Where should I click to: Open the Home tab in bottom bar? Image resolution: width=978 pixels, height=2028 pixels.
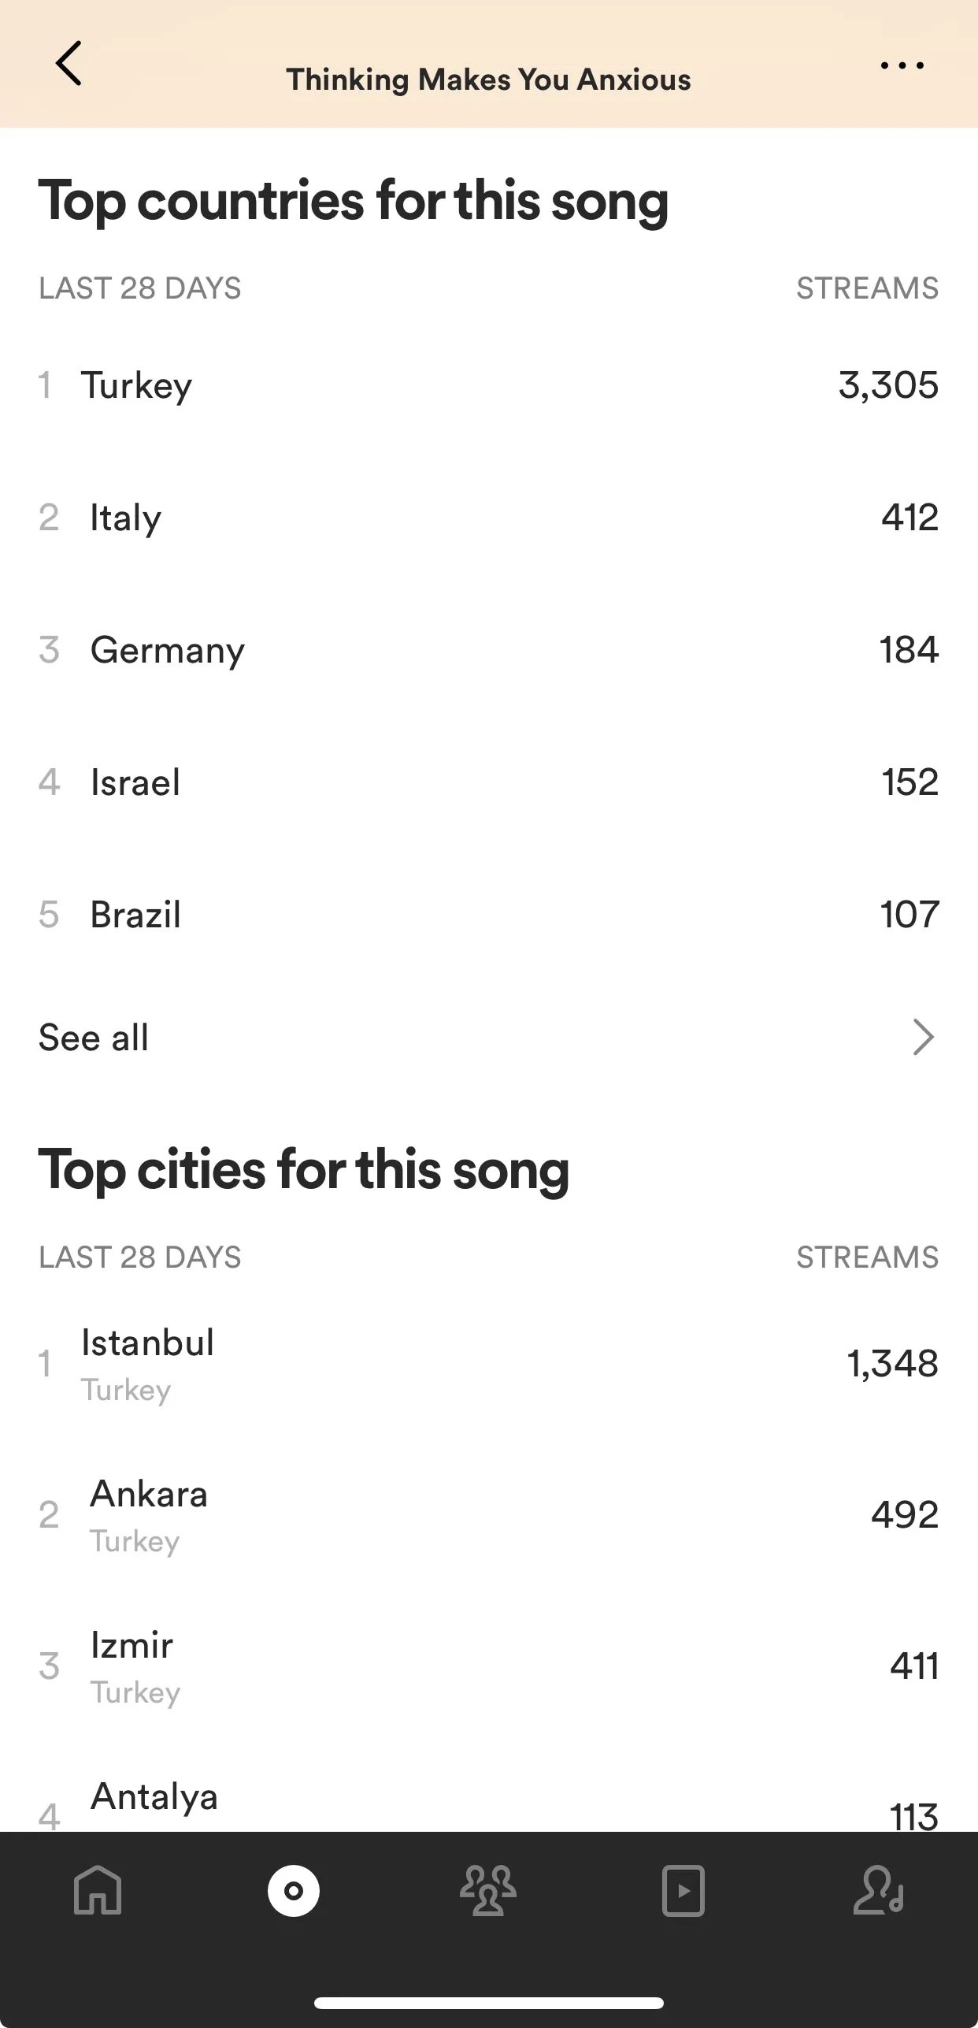point(98,1889)
